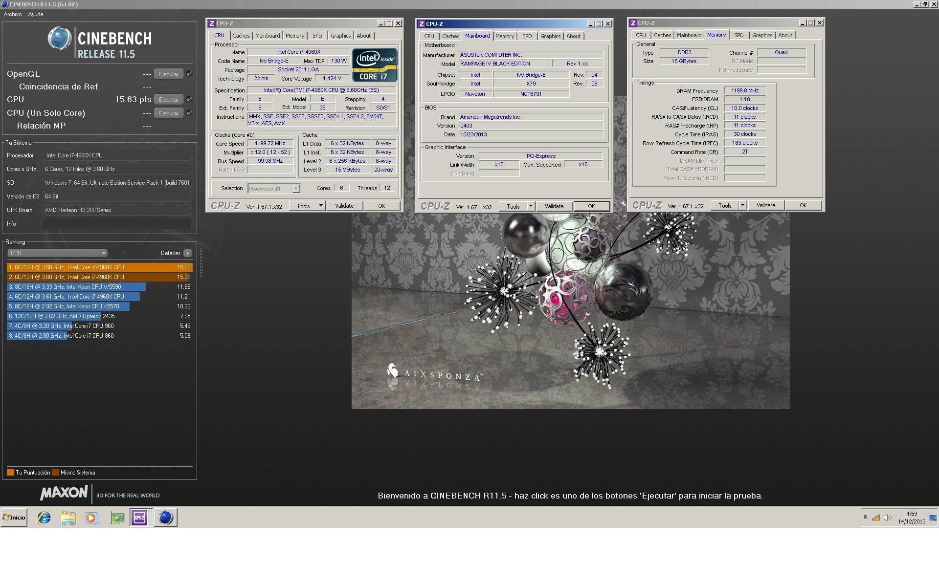Click the Cinebench logo sphere

(60, 39)
